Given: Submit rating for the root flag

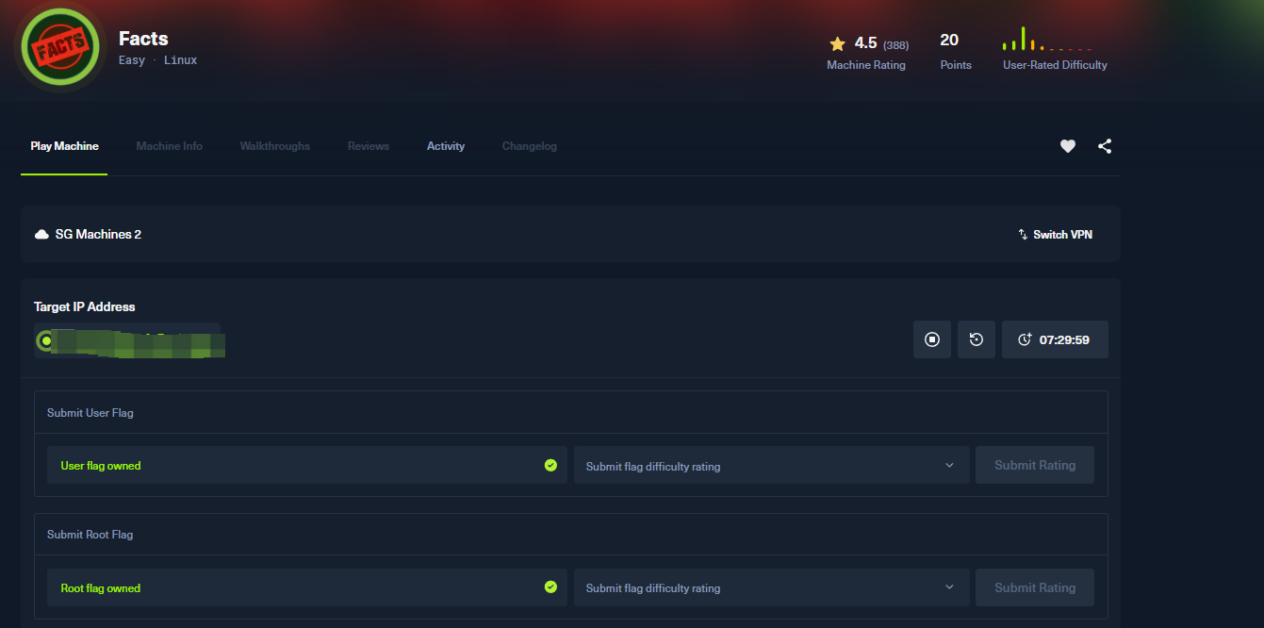Looking at the screenshot, I should point(1034,587).
